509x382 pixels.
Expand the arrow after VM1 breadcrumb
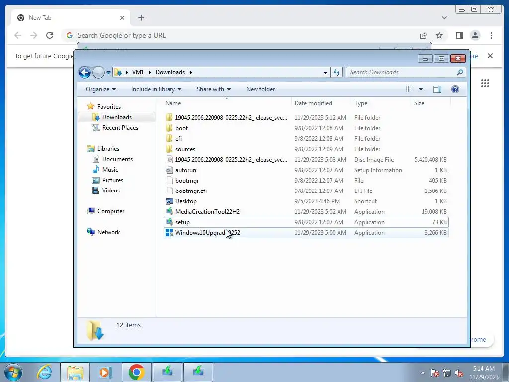tap(150, 72)
